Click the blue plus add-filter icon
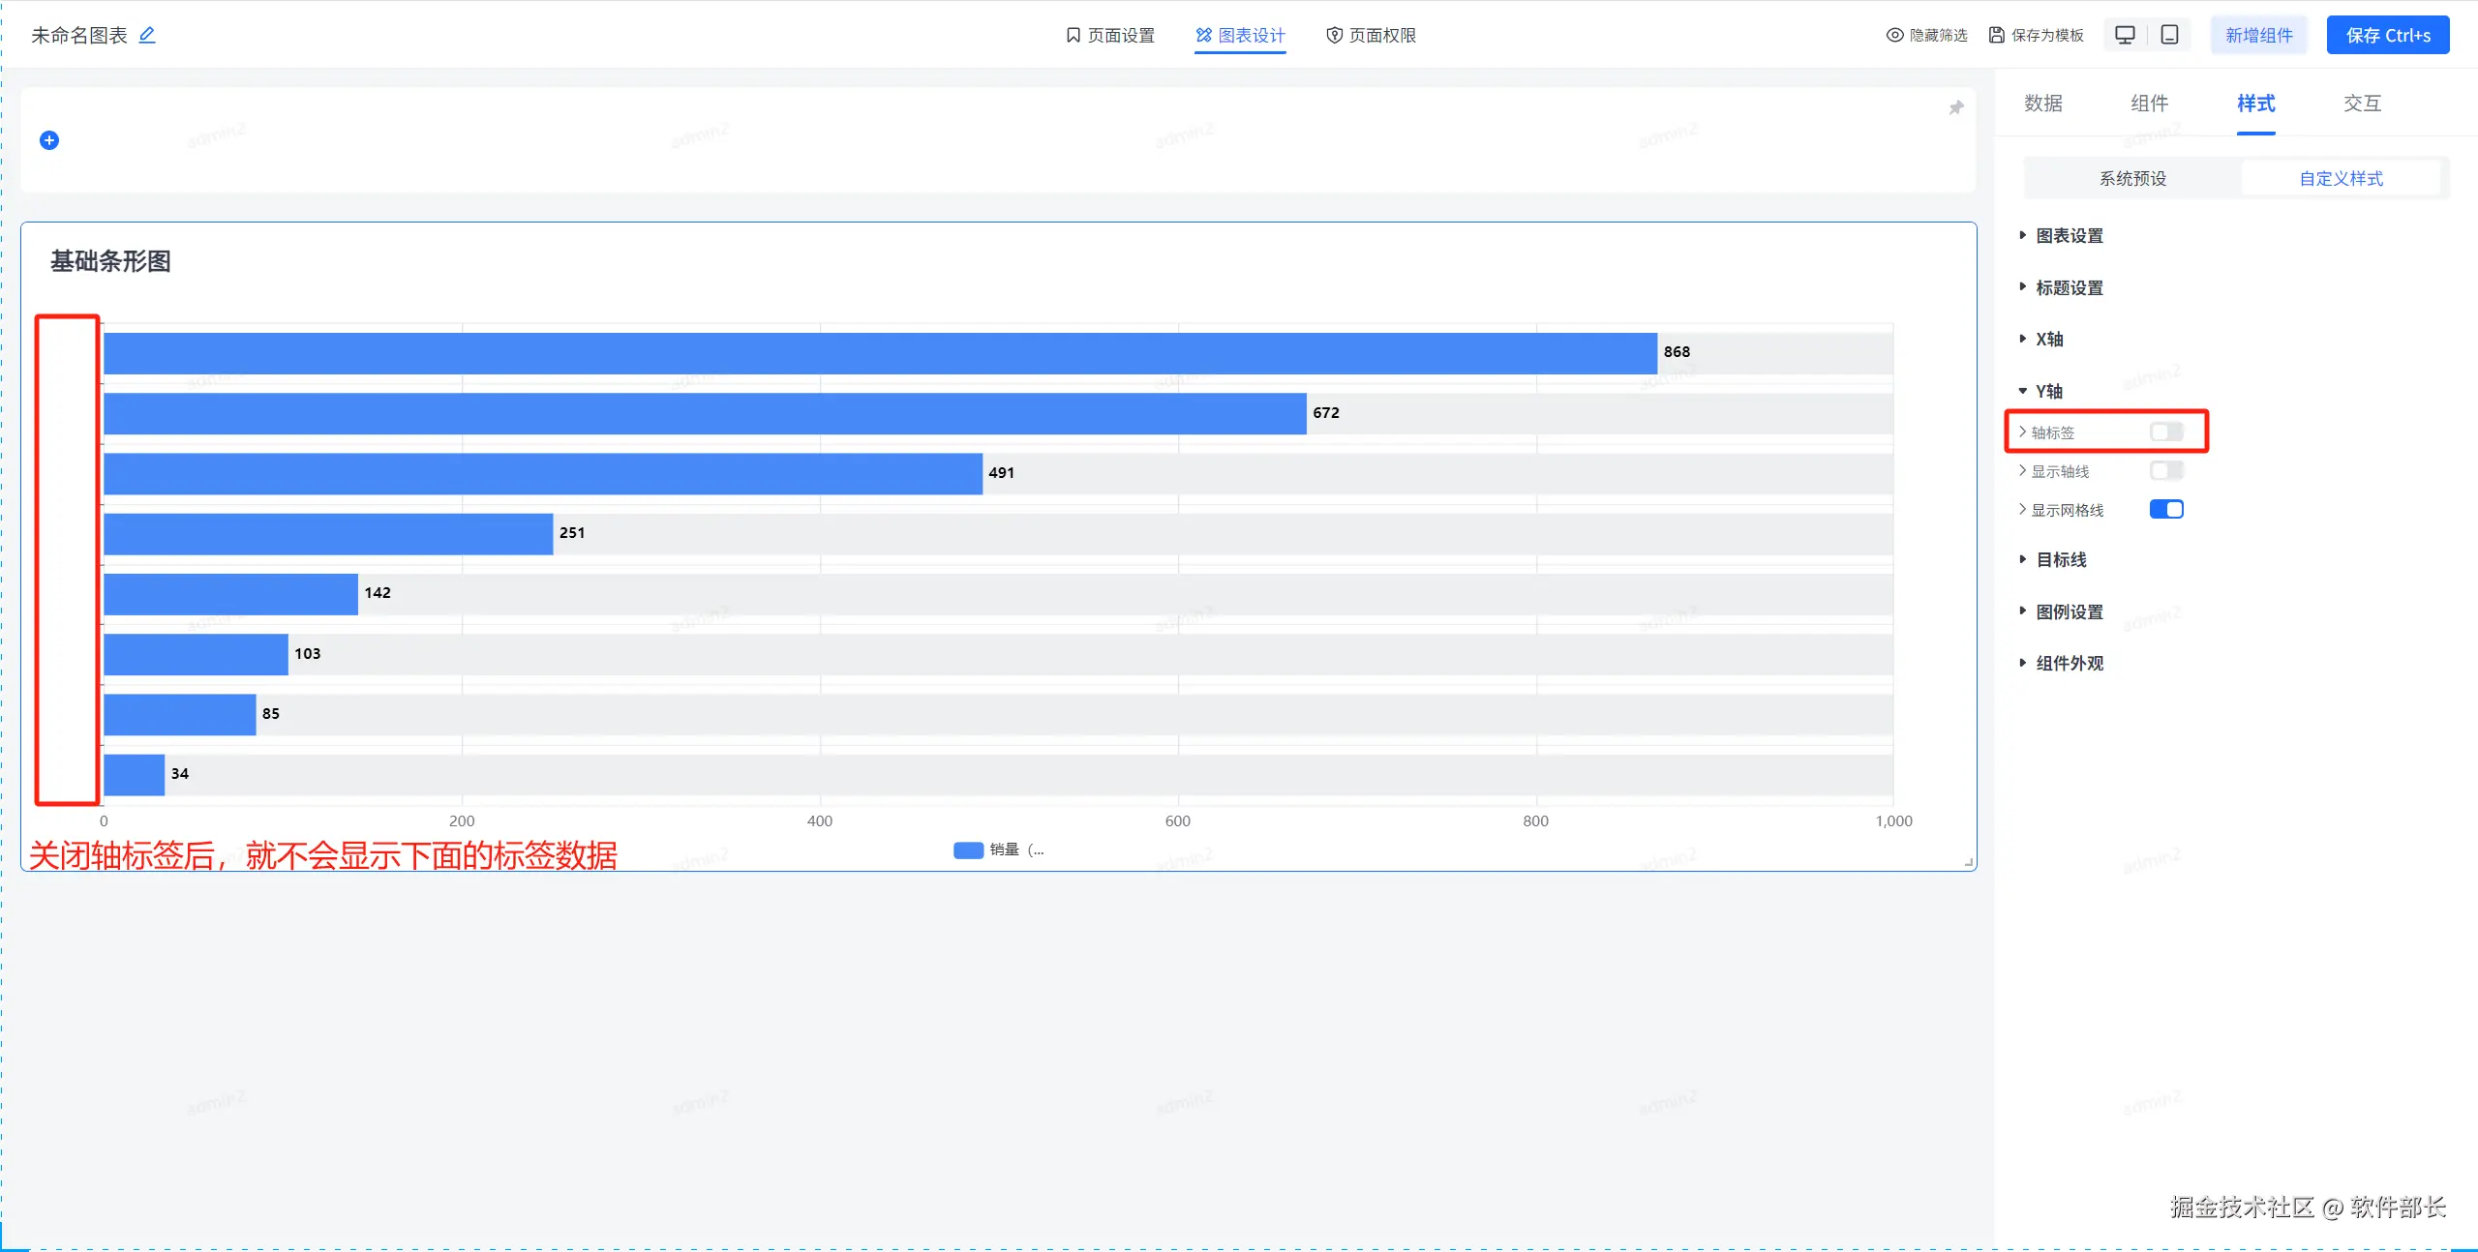The width and height of the screenshot is (2478, 1252). coord(49,140)
